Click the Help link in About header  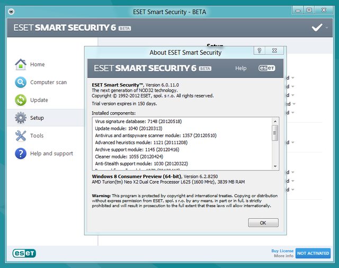(241, 68)
